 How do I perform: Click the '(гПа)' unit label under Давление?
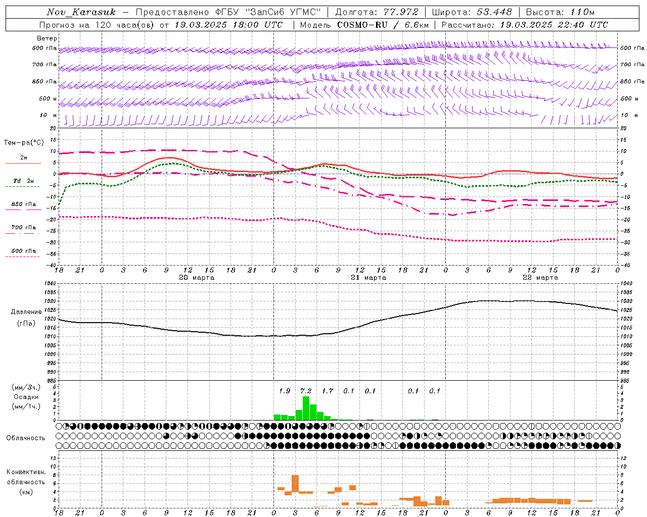point(26,324)
